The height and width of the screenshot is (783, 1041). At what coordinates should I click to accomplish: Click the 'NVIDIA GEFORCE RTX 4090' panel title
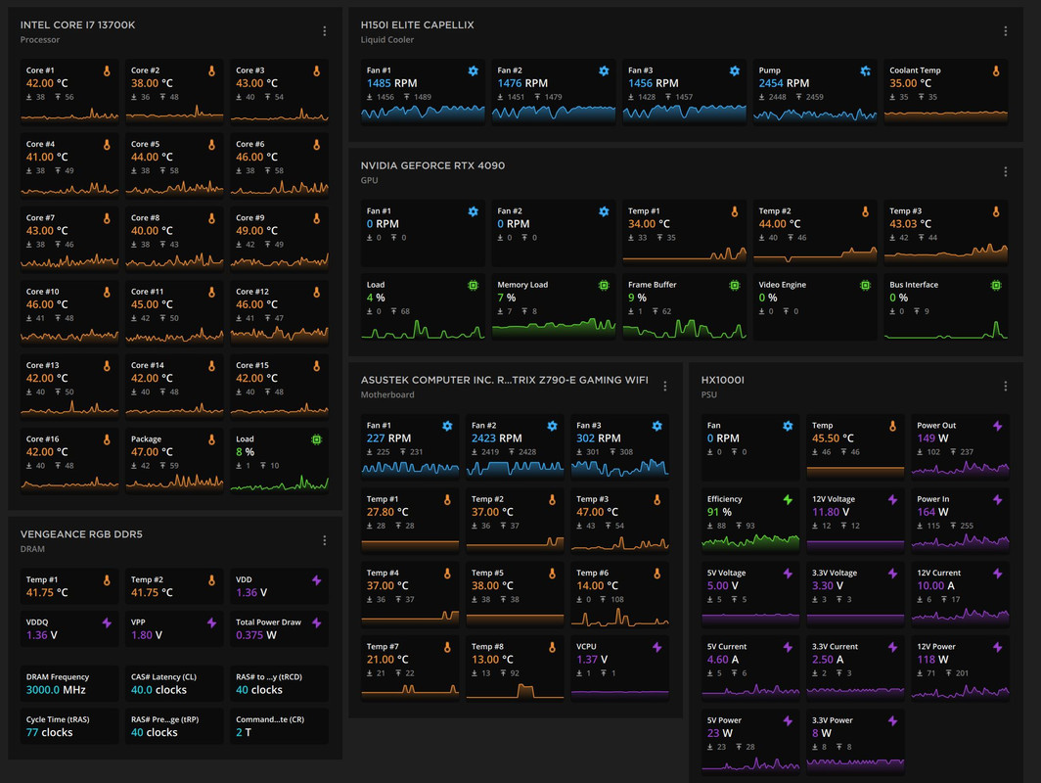432,166
